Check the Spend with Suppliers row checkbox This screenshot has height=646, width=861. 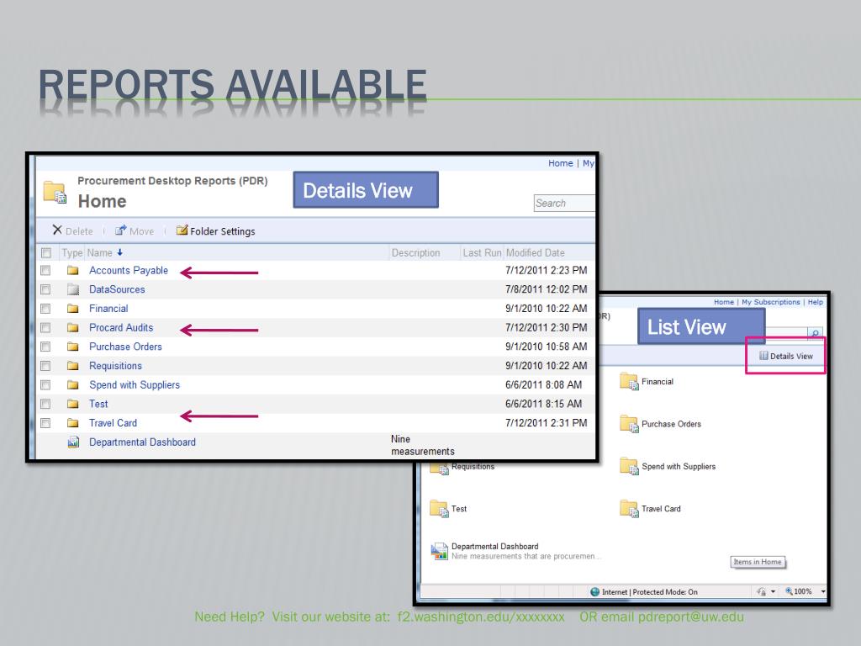45,385
